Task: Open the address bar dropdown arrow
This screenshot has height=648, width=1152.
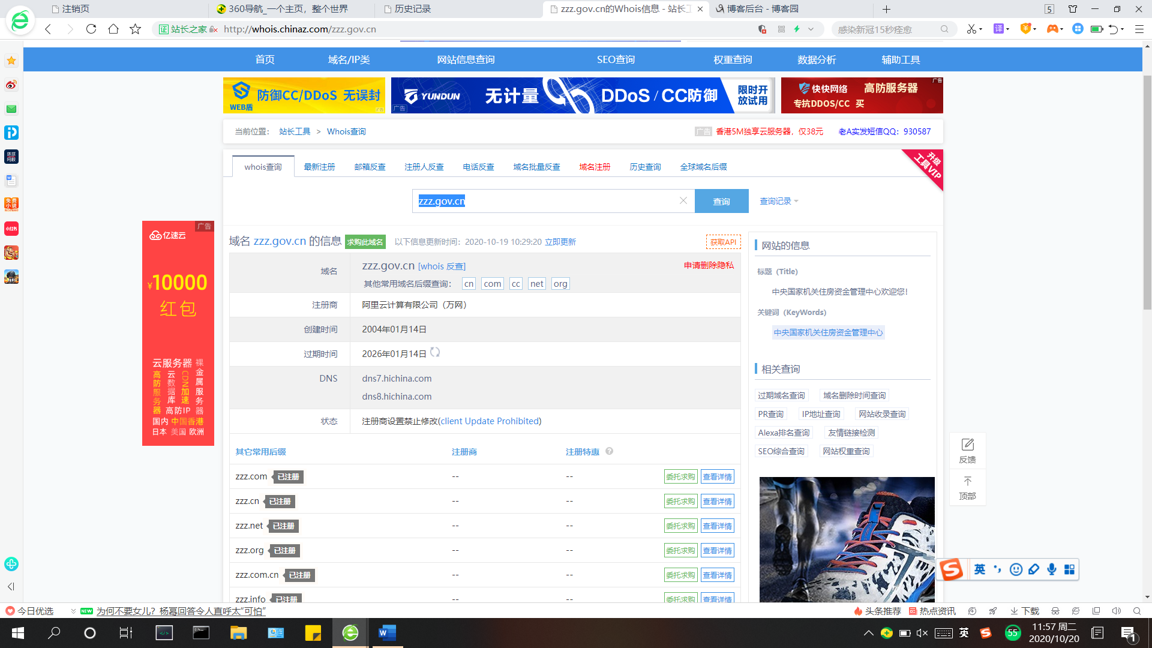Action: [x=811, y=29]
